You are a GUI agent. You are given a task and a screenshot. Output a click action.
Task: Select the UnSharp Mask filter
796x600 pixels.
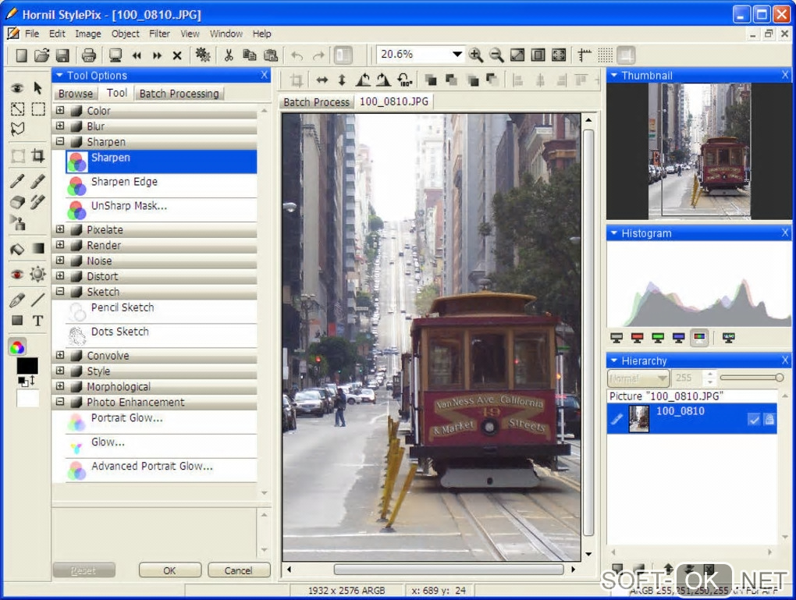click(161, 210)
